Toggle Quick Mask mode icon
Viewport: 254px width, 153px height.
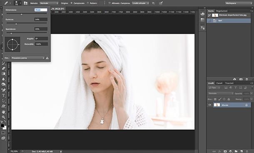3,133
